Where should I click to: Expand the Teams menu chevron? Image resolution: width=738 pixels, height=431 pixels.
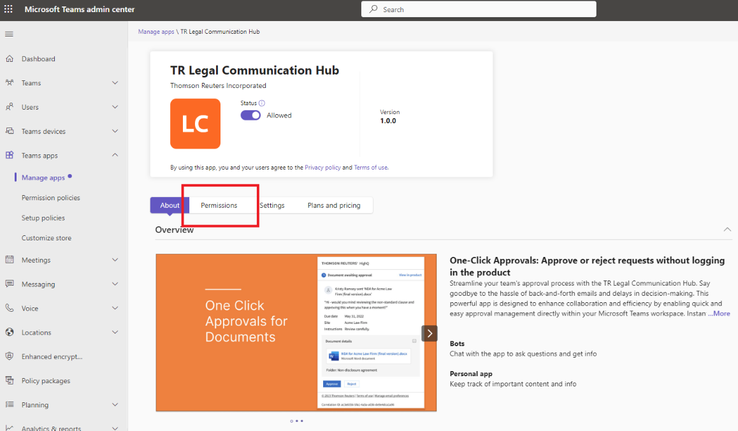115,83
